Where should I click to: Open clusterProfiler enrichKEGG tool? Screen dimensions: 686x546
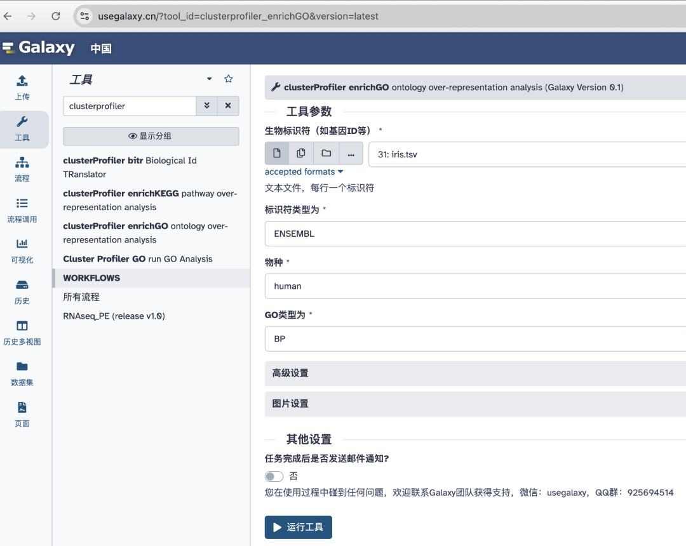[x=150, y=200]
